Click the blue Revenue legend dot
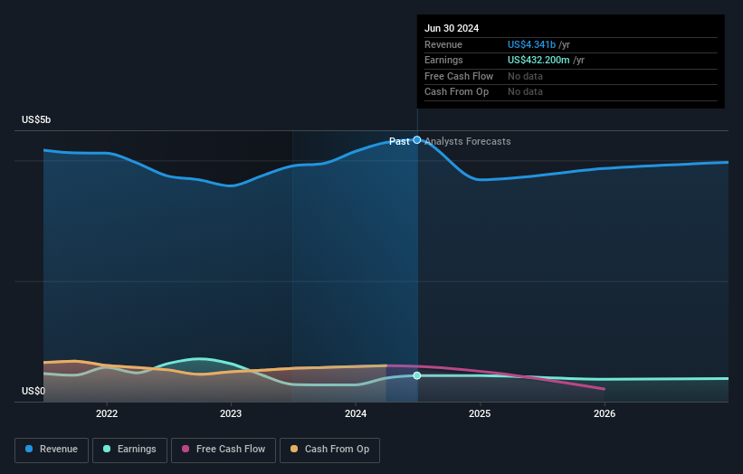Image resolution: width=743 pixels, height=474 pixels. click(x=29, y=449)
